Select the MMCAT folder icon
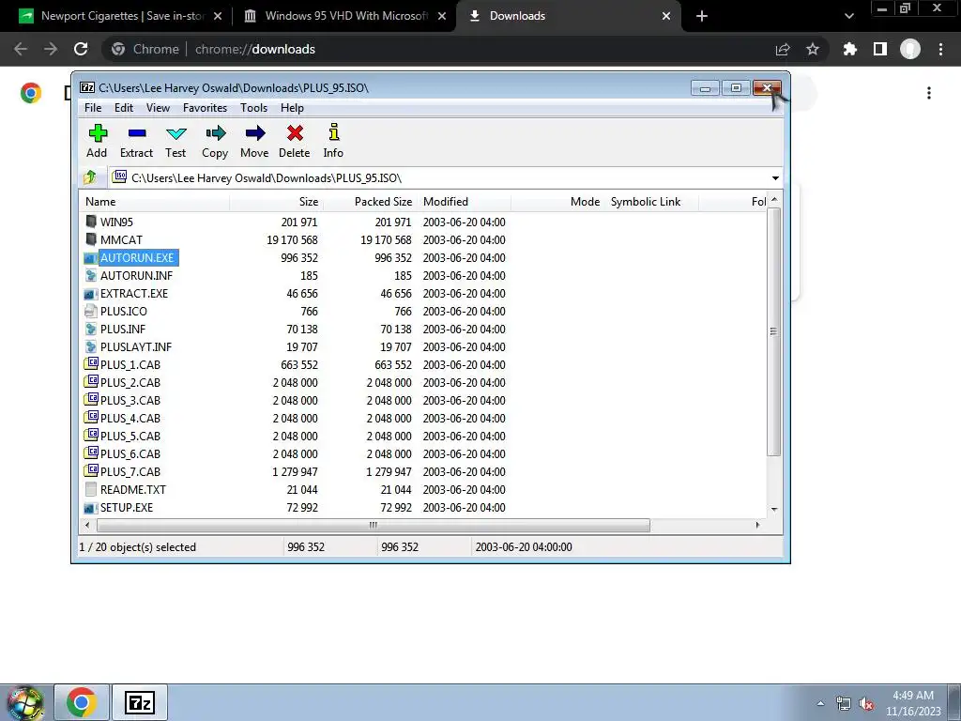The height and width of the screenshot is (721, 961). (x=91, y=239)
